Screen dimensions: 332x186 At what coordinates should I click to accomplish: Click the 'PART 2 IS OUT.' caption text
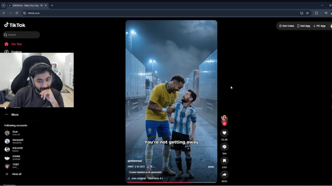tap(136, 167)
